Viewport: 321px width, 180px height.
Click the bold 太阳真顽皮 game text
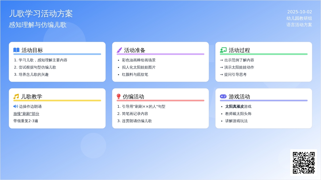[234, 106]
